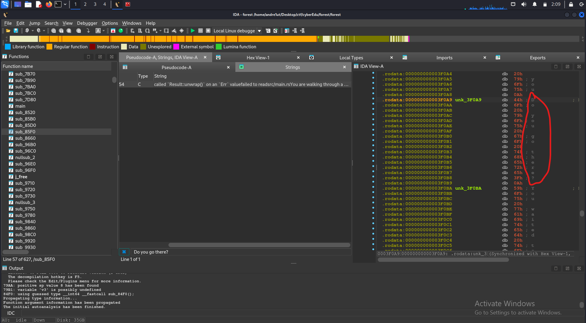
Task: Open the backward jump history dropdown
Action: 32,31
